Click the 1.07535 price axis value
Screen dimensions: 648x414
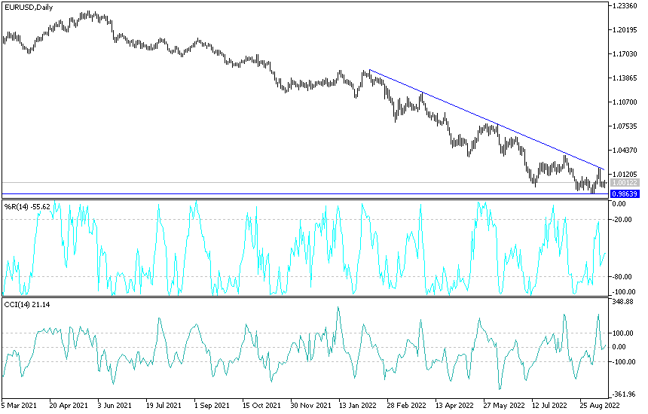pos(625,126)
